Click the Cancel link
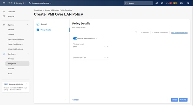Screen dimensions: 193x106 click(x=75, y=100)
